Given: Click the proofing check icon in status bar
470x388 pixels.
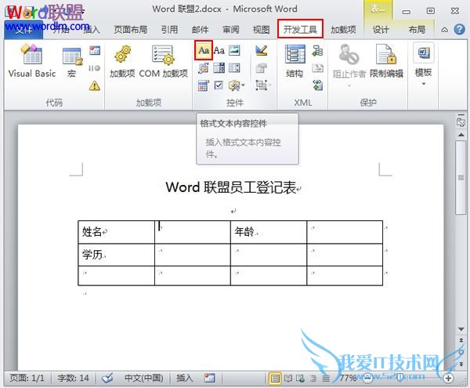Looking at the screenshot, I should pos(107,378).
